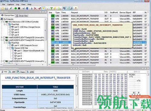Image resolution: width=151 pixels, height=111 pixels.
Task: Stop capture with the black square icon
Action: pos(19,8)
